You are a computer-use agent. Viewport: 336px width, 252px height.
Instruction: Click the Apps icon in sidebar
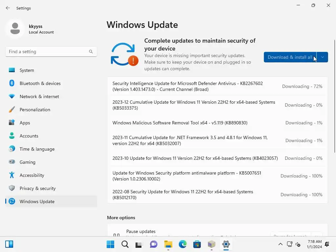tap(12, 122)
